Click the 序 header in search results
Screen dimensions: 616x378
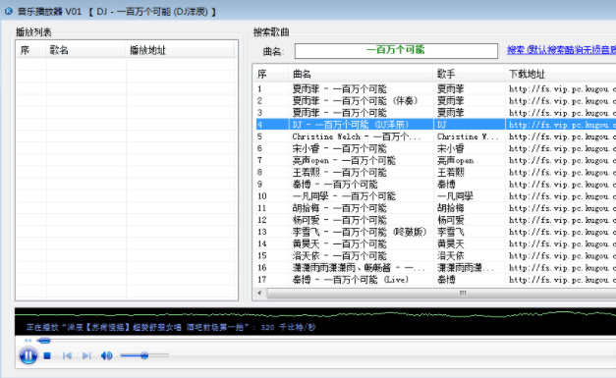click(270, 74)
